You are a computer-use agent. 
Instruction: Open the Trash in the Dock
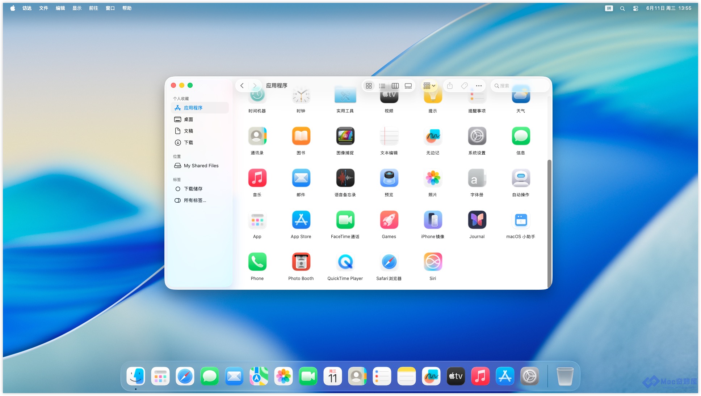pyautogui.click(x=565, y=376)
